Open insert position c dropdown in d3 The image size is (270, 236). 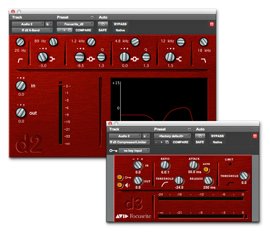(146, 136)
